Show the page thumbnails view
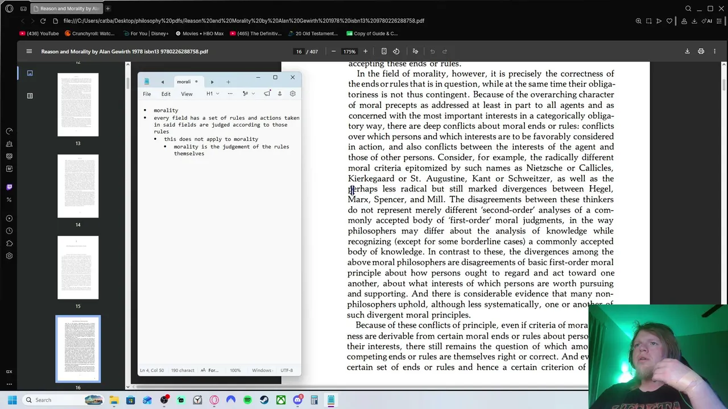728x409 pixels. (x=30, y=73)
